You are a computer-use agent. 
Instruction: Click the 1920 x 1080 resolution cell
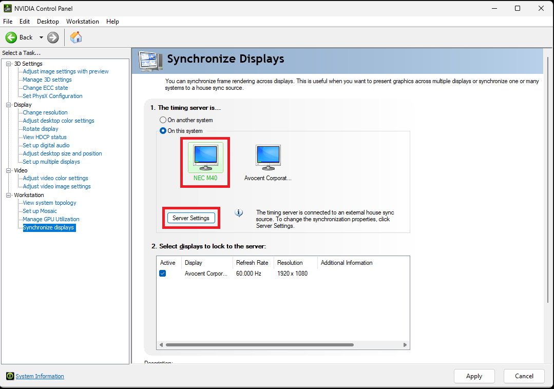pos(292,273)
